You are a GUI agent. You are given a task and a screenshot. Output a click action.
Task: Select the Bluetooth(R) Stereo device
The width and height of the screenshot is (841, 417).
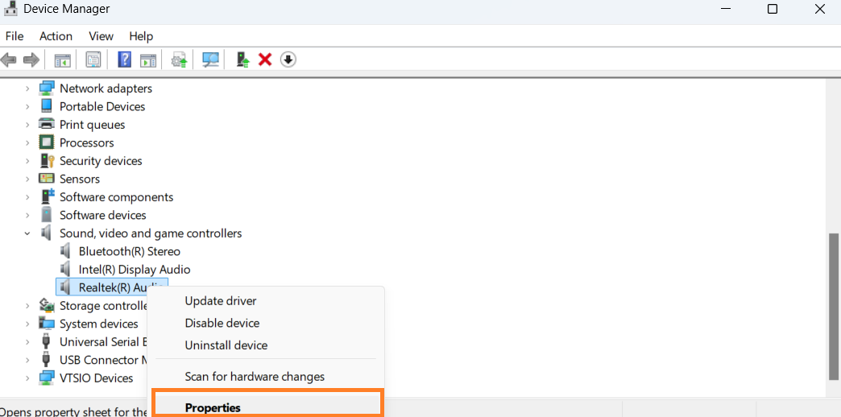(x=129, y=251)
